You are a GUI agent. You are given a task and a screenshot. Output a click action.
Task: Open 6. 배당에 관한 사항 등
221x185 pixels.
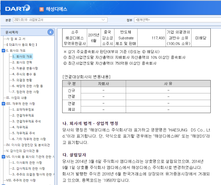click(x=28, y=86)
